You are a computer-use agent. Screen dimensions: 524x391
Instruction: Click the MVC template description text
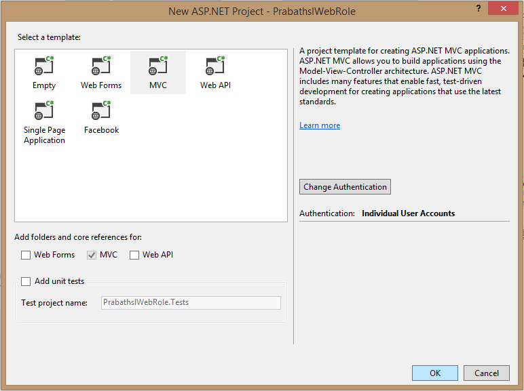(405, 76)
